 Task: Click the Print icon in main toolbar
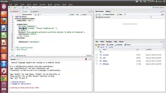coord(27,7)
